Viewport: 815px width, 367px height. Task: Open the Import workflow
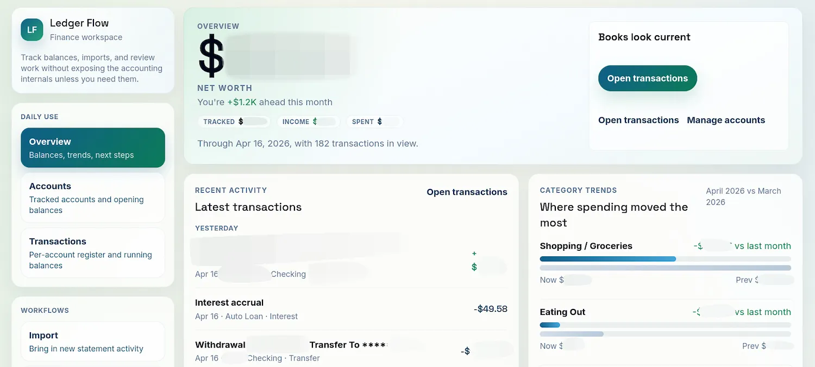[92, 341]
